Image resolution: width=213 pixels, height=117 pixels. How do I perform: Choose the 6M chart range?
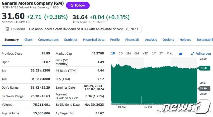(136, 53)
